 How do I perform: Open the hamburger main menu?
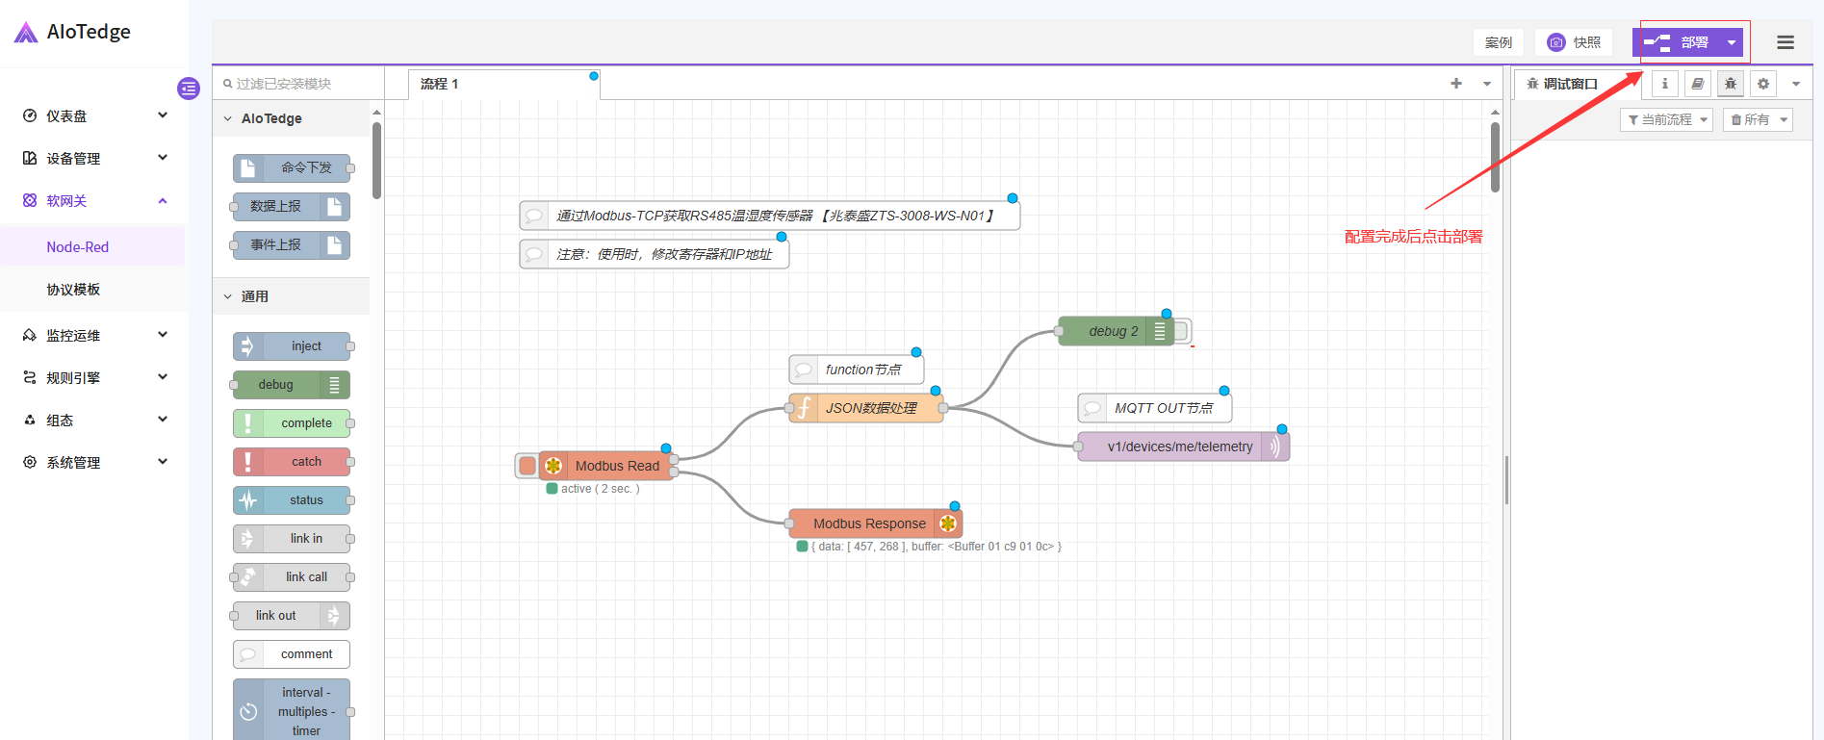point(1785,42)
